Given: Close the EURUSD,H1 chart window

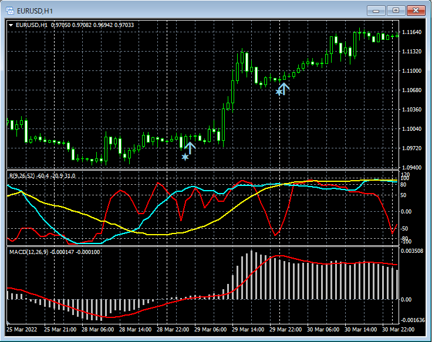Looking at the screenshot, I should click(x=416, y=11).
